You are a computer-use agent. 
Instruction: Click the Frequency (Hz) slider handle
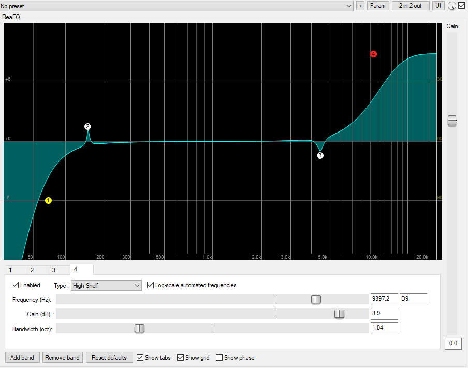[x=316, y=299]
